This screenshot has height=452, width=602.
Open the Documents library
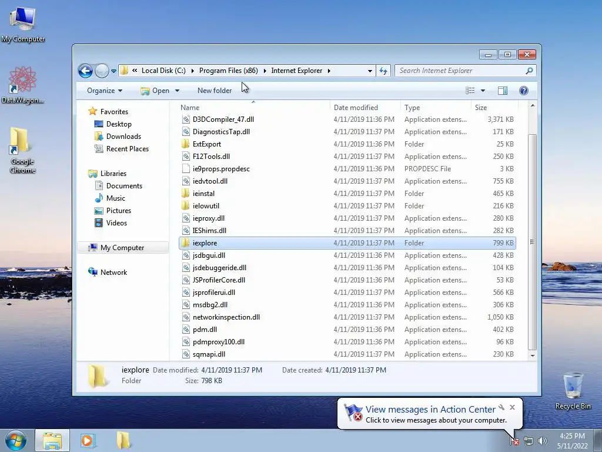124,186
